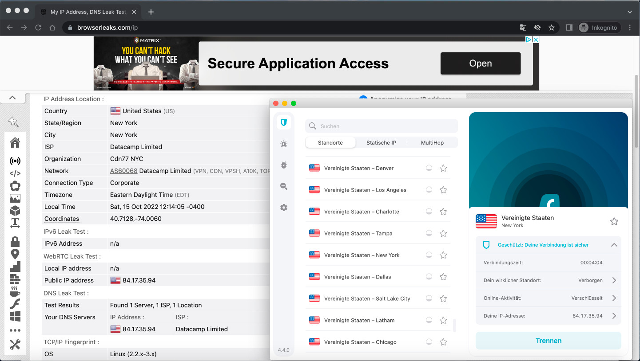Open the Surfshark Antivirus bug sidebar icon
This screenshot has height=361, width=640.
click(284, 165)
